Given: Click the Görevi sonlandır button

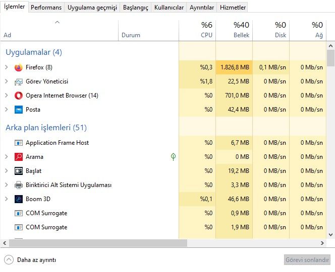Looking at the screenshot, I should [307, 260].
